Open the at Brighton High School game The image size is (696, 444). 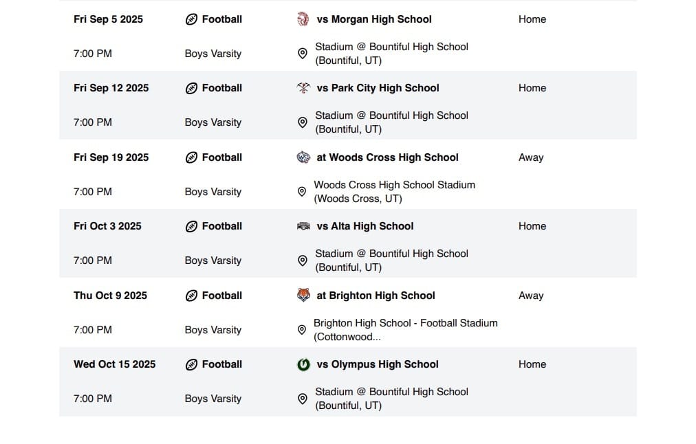click(376, 296)
